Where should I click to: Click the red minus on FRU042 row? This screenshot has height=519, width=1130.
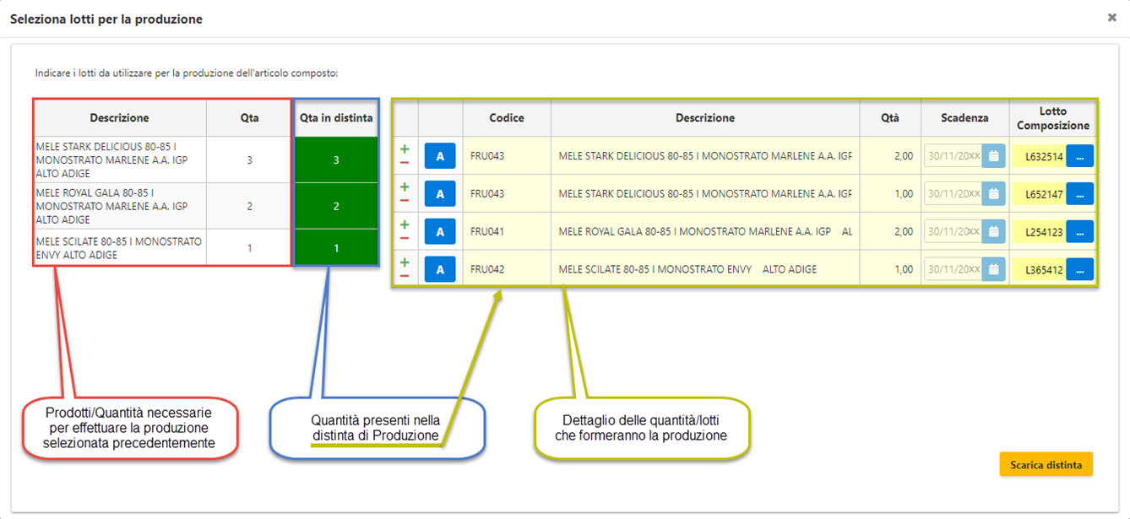(405, 277)
